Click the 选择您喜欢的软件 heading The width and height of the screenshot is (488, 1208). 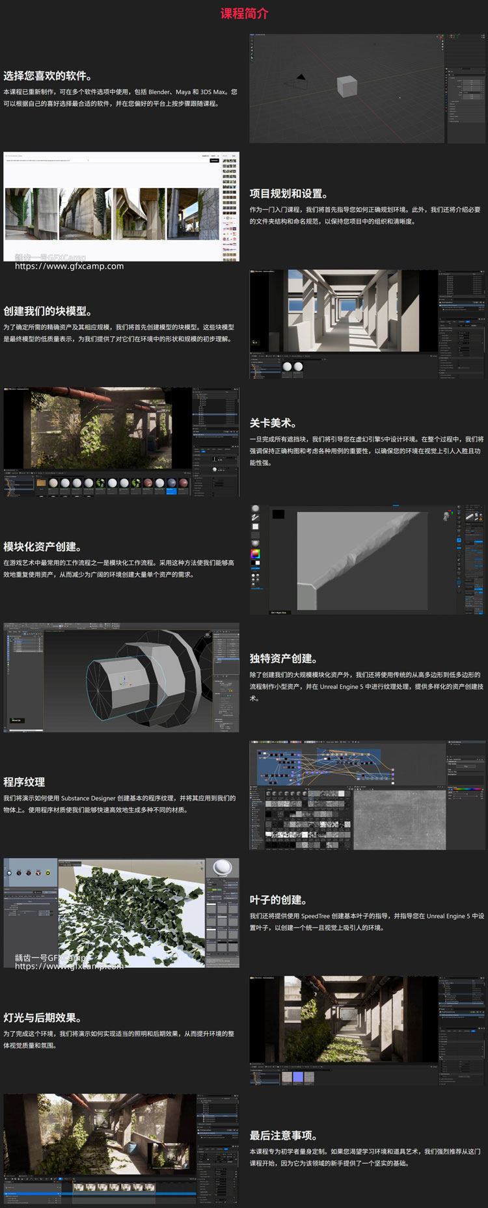pyautogui.click(x=48, y=75)
